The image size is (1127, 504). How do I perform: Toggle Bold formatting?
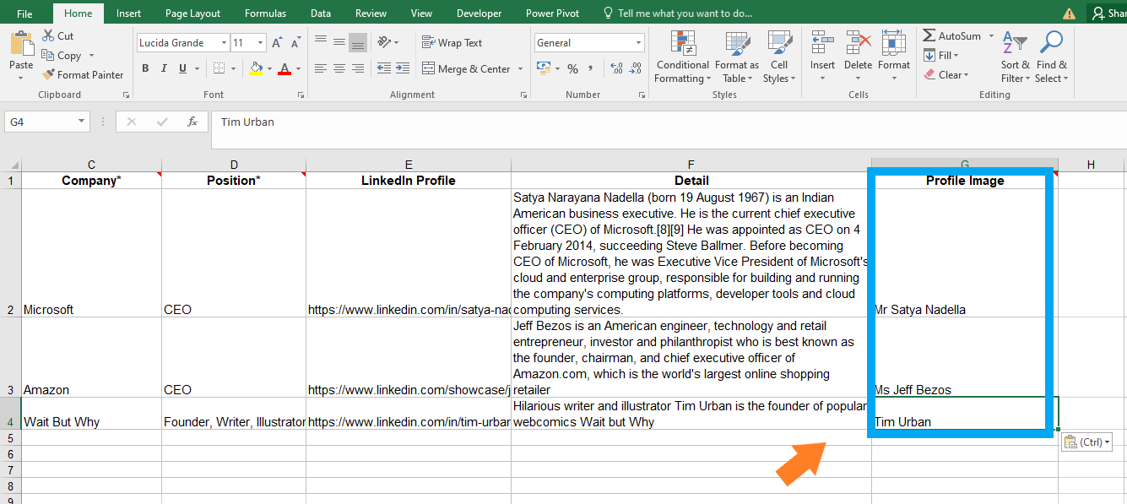(x=145, y=68)
